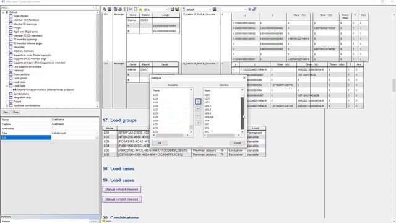The height and width of the screenshot is (223, 396).
Task: Click the single '<' remove button
Action: pos(198,123)
